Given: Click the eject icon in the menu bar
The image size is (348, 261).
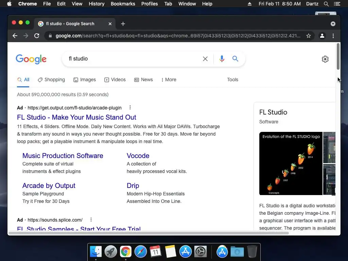Looking at the screenshot, I should coord(249,4).
